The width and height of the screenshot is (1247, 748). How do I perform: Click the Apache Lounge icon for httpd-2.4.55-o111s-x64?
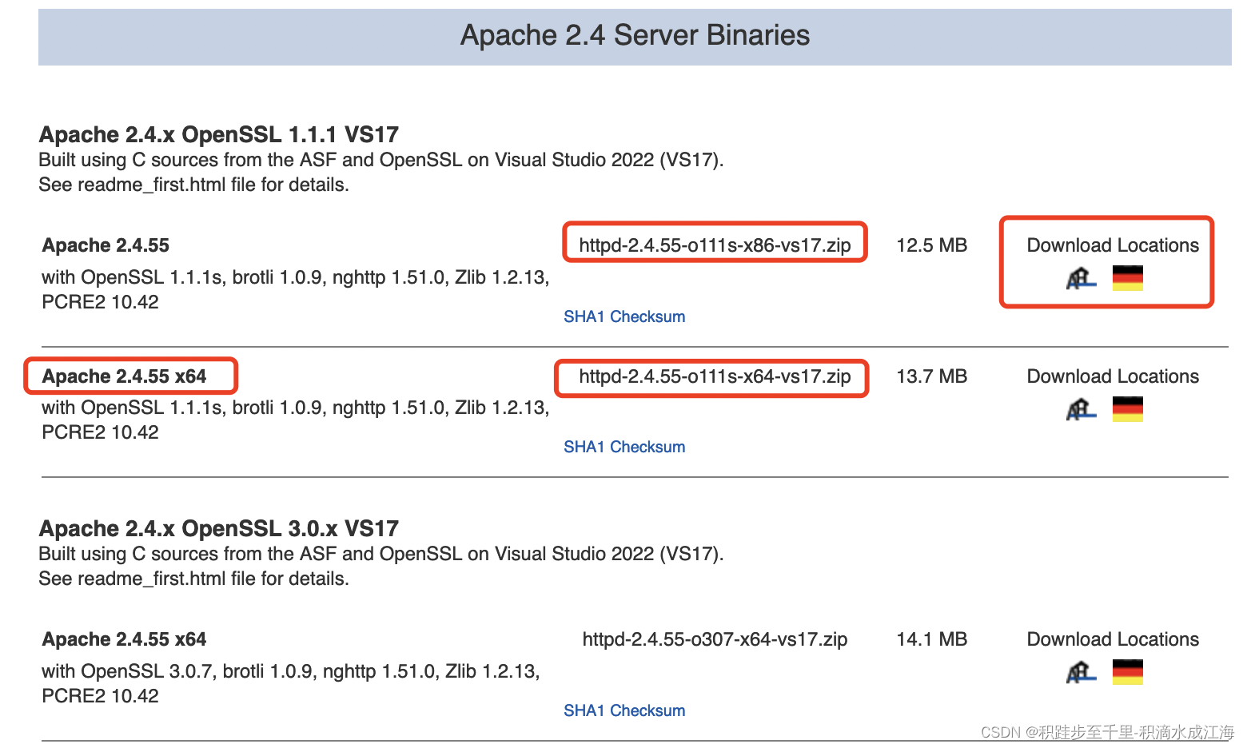(1081, 409)
